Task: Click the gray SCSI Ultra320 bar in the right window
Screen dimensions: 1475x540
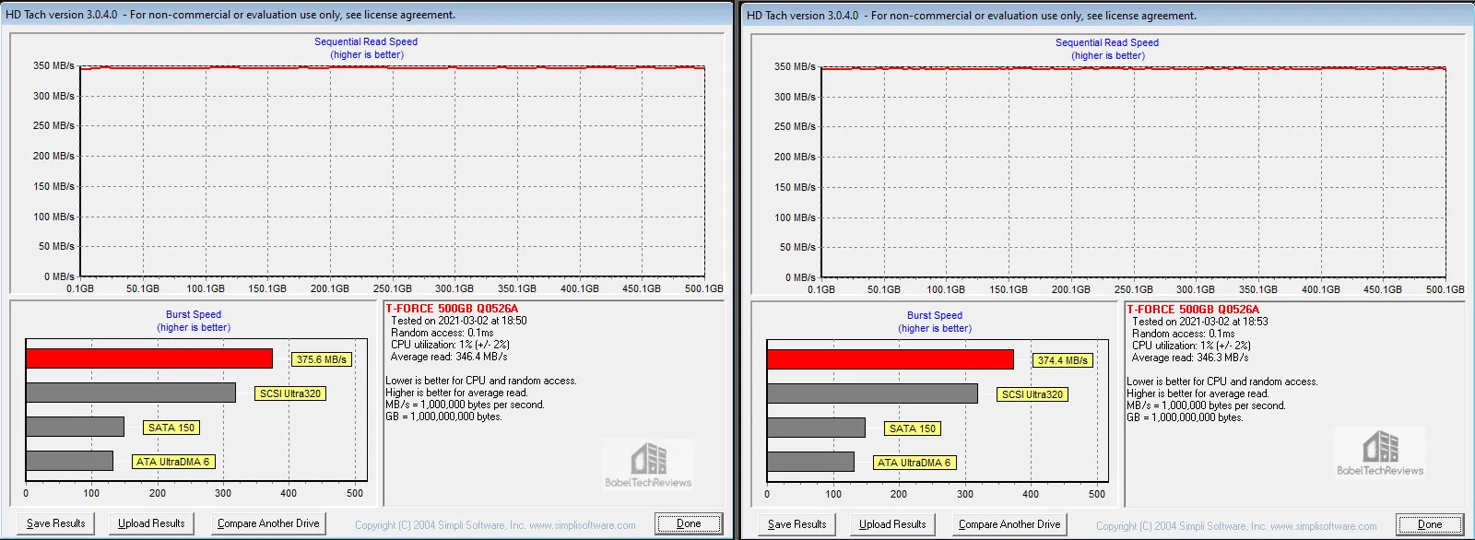Action: pos(872,393)
